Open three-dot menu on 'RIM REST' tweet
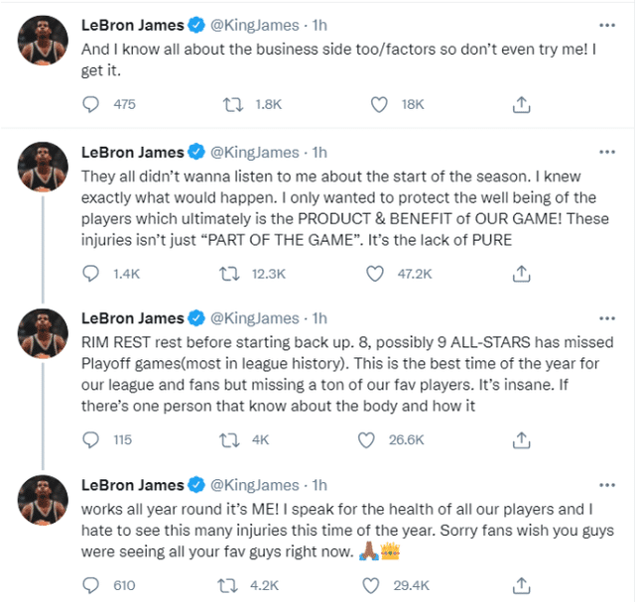This screenshot has width=635, height=602. pyautogui.click(x=607, y=318)
